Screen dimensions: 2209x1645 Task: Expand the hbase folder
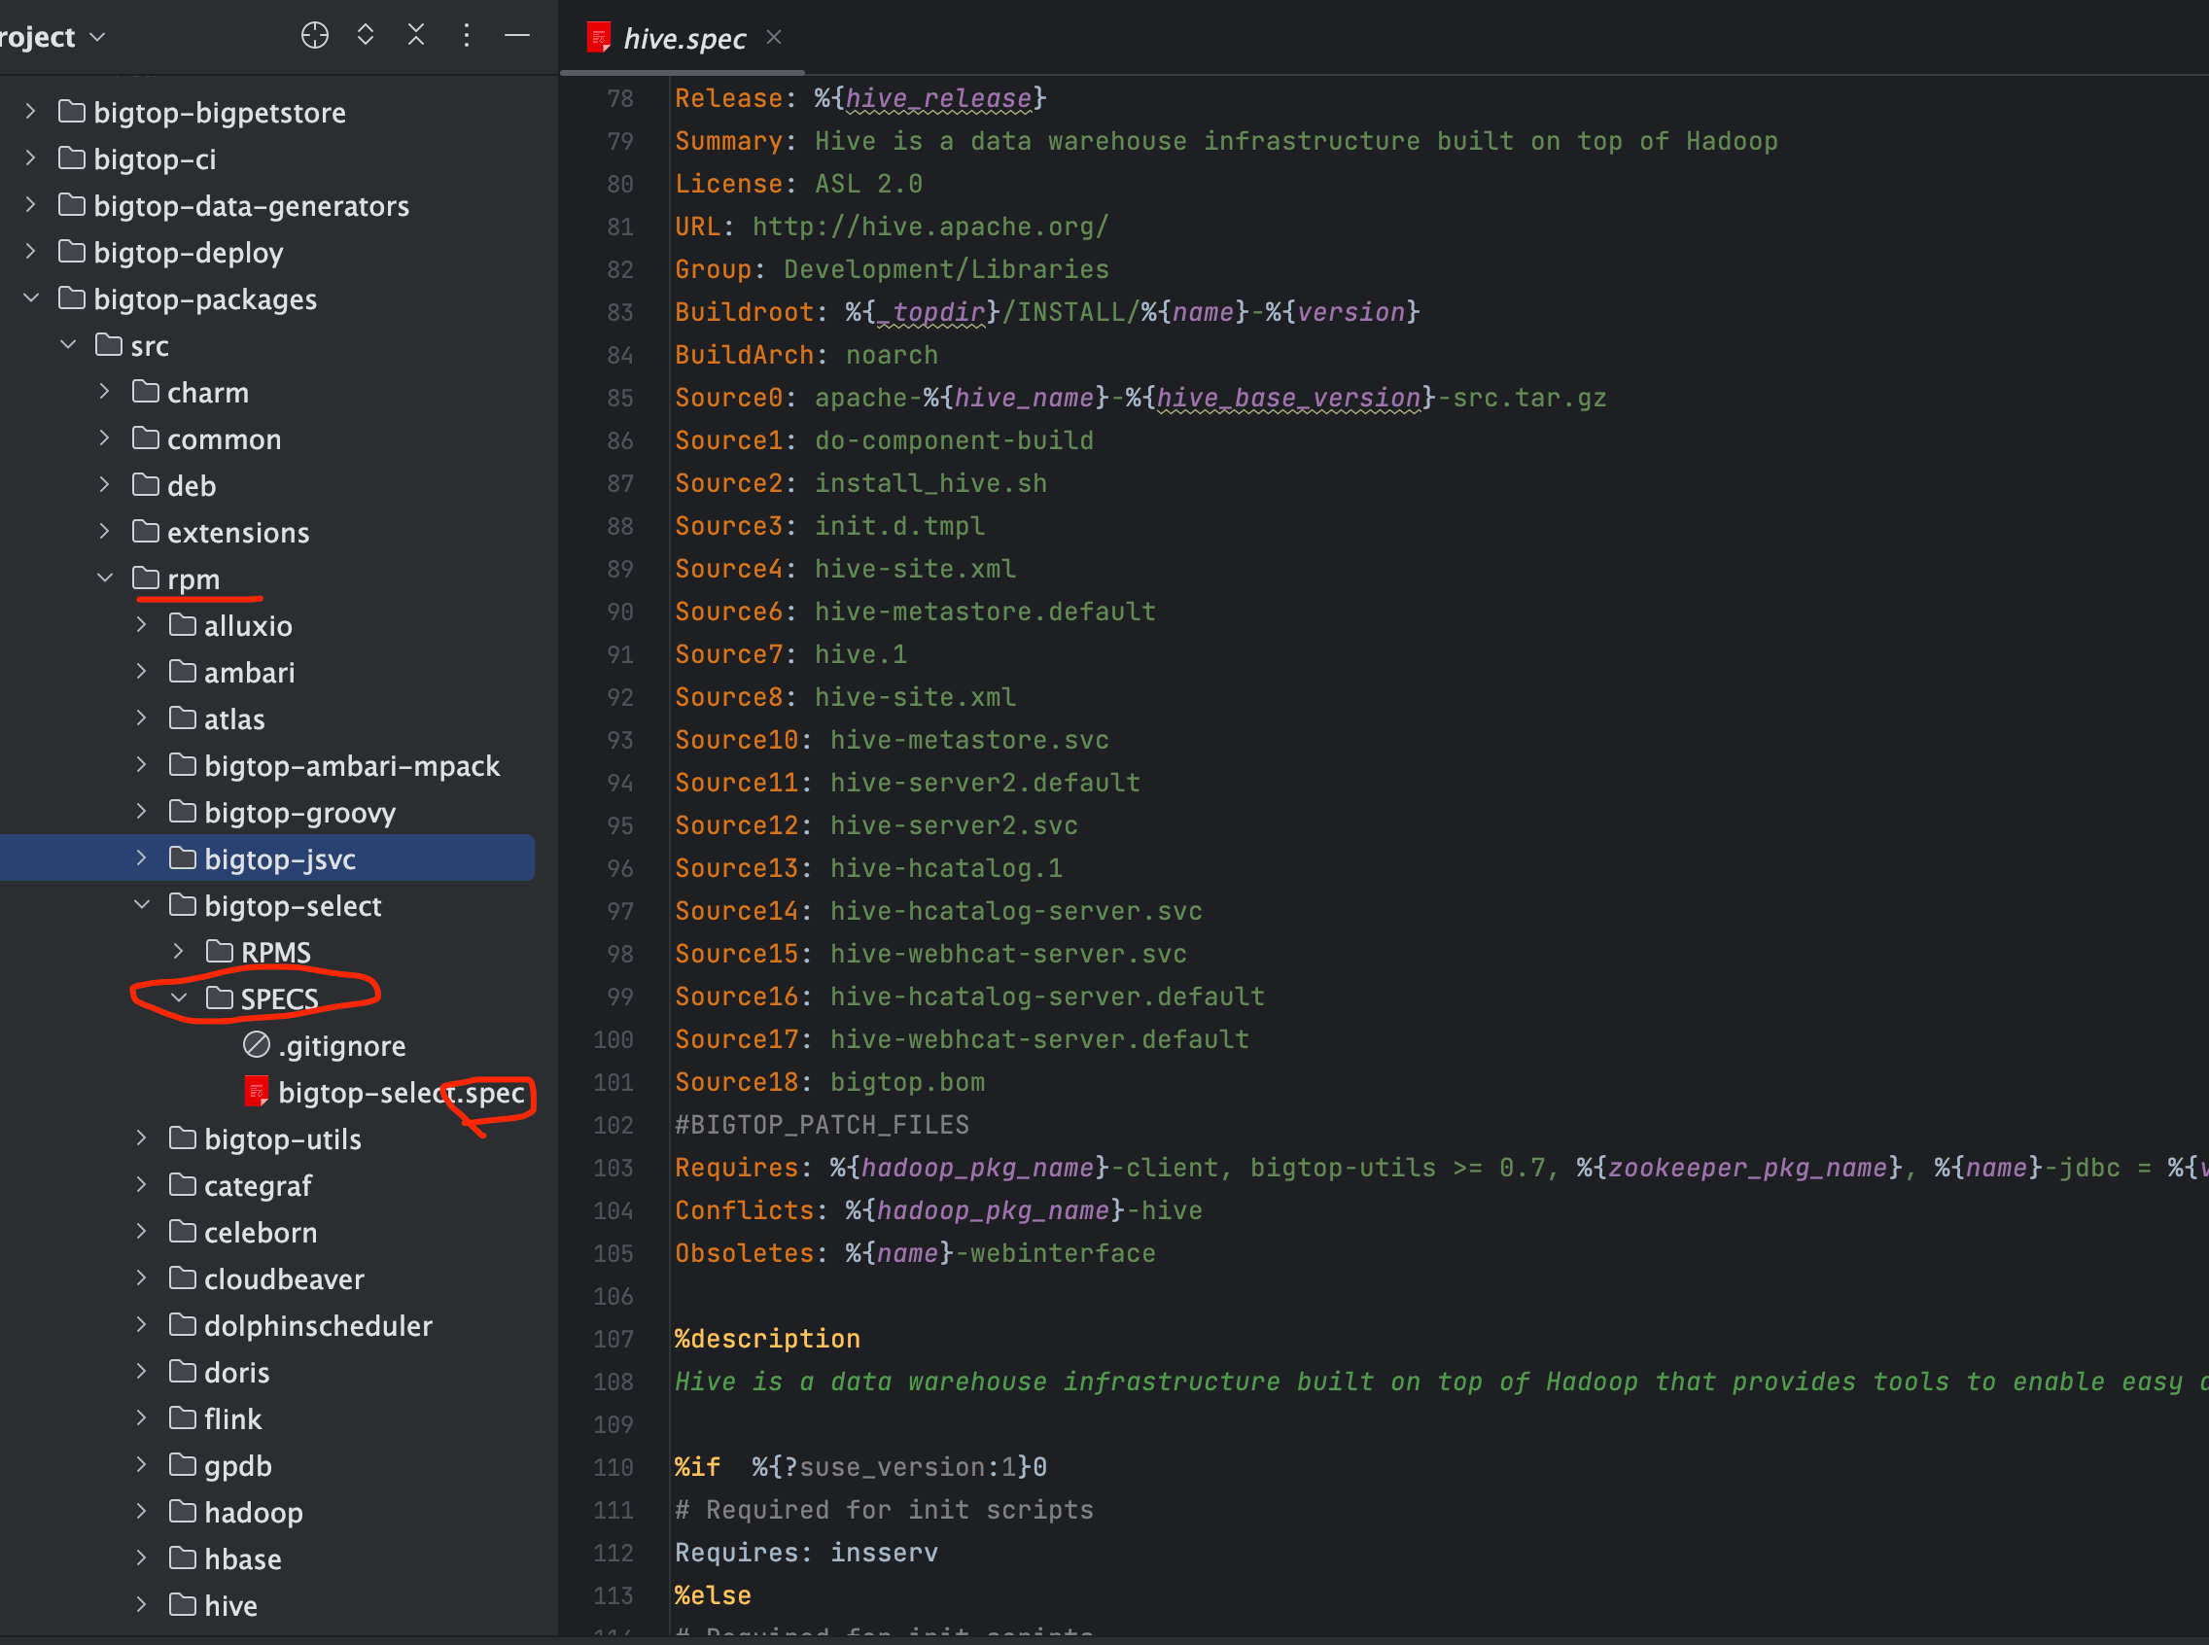141,1558
